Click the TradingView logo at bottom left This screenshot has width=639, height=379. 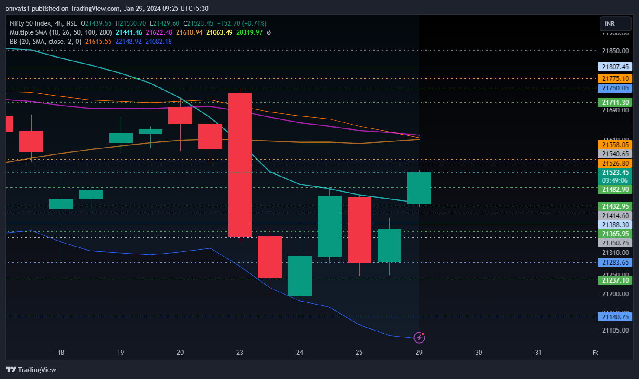(x=31, y=369)
